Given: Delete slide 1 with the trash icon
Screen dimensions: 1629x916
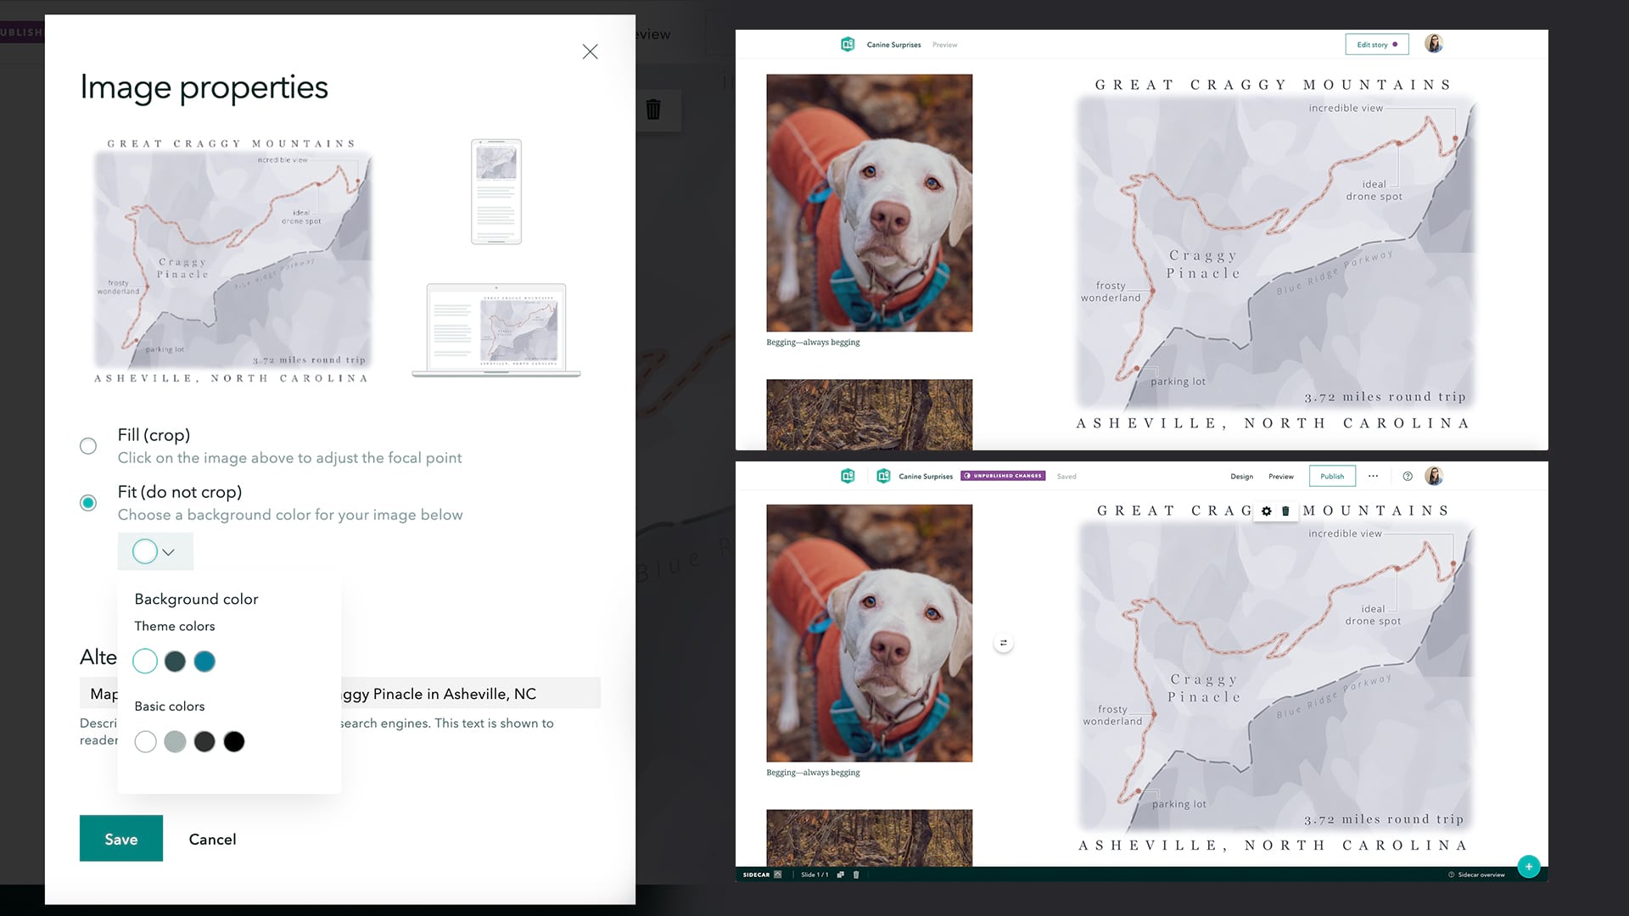Looking at the screenshot, I should [x=856, y=874].
